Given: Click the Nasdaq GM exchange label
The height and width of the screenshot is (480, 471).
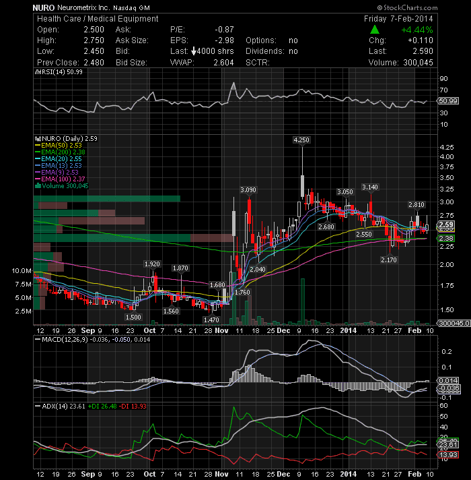Looking at the screenshot, I should [x=131, y=8].
